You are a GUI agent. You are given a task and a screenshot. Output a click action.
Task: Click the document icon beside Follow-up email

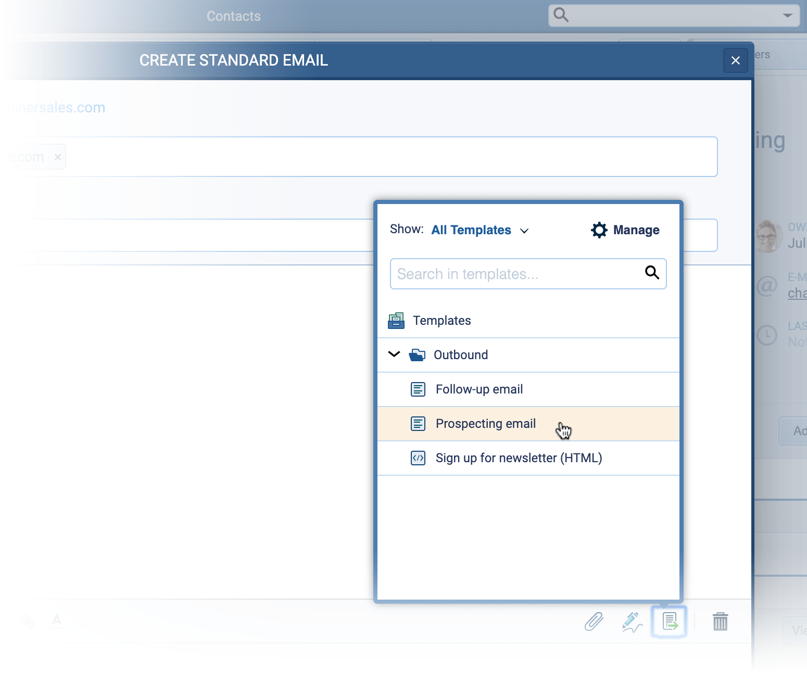click(418, 389)
